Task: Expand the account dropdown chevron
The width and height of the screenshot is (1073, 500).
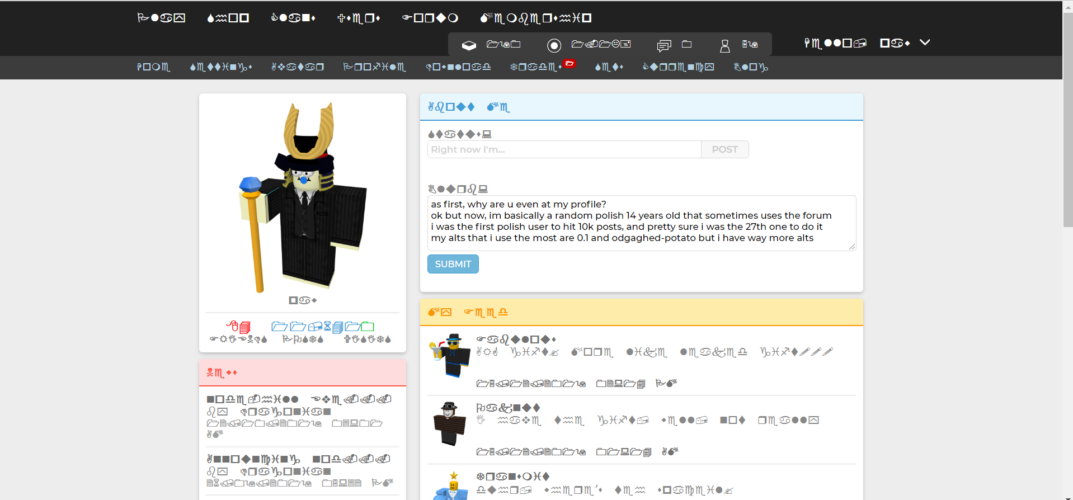Action: click(925, 43)
